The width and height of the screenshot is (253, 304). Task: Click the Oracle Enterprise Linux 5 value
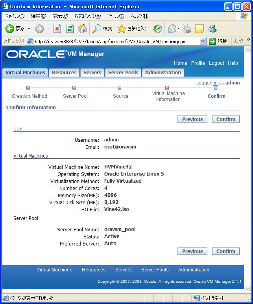click(x=134, y=174)
